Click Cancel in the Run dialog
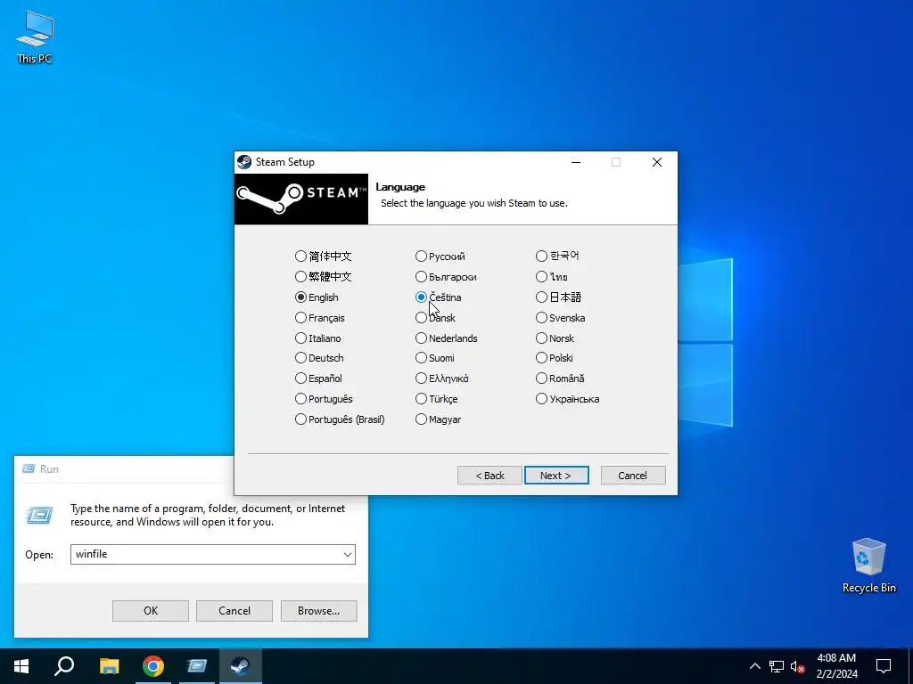The width and height of the screenshot is (913, 684). (234, 611)
